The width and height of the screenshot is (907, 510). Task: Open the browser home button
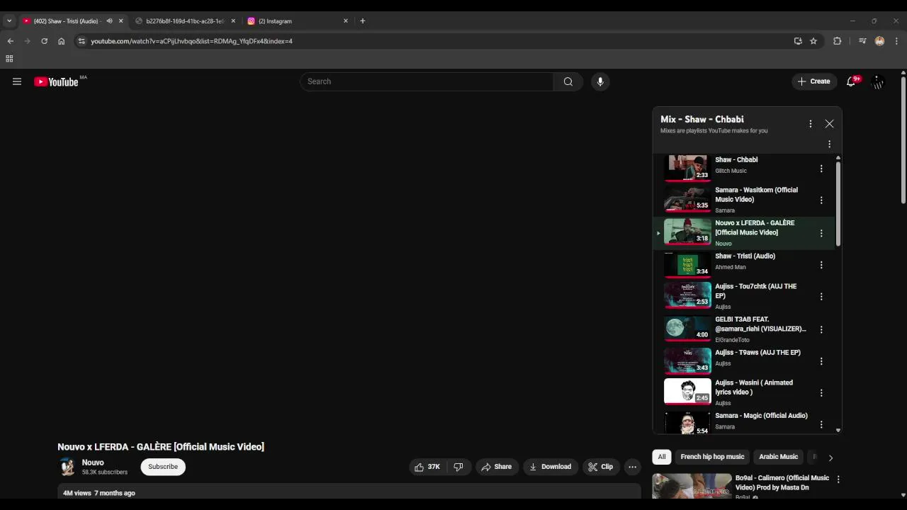point(61,41)
